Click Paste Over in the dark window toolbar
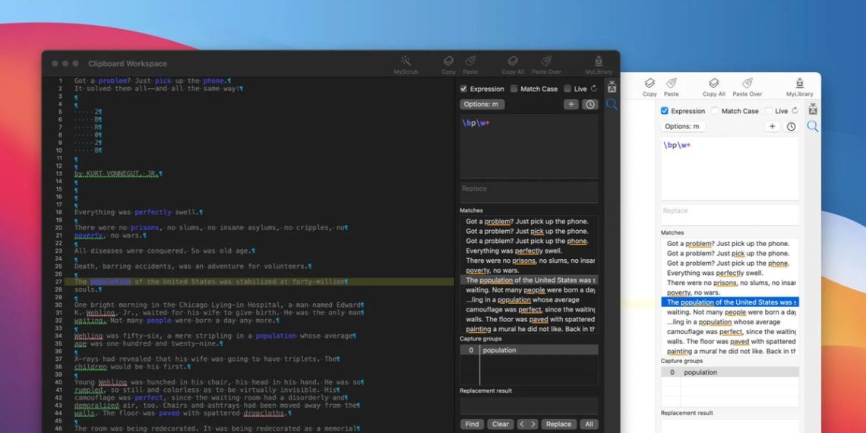 (546, 64)
